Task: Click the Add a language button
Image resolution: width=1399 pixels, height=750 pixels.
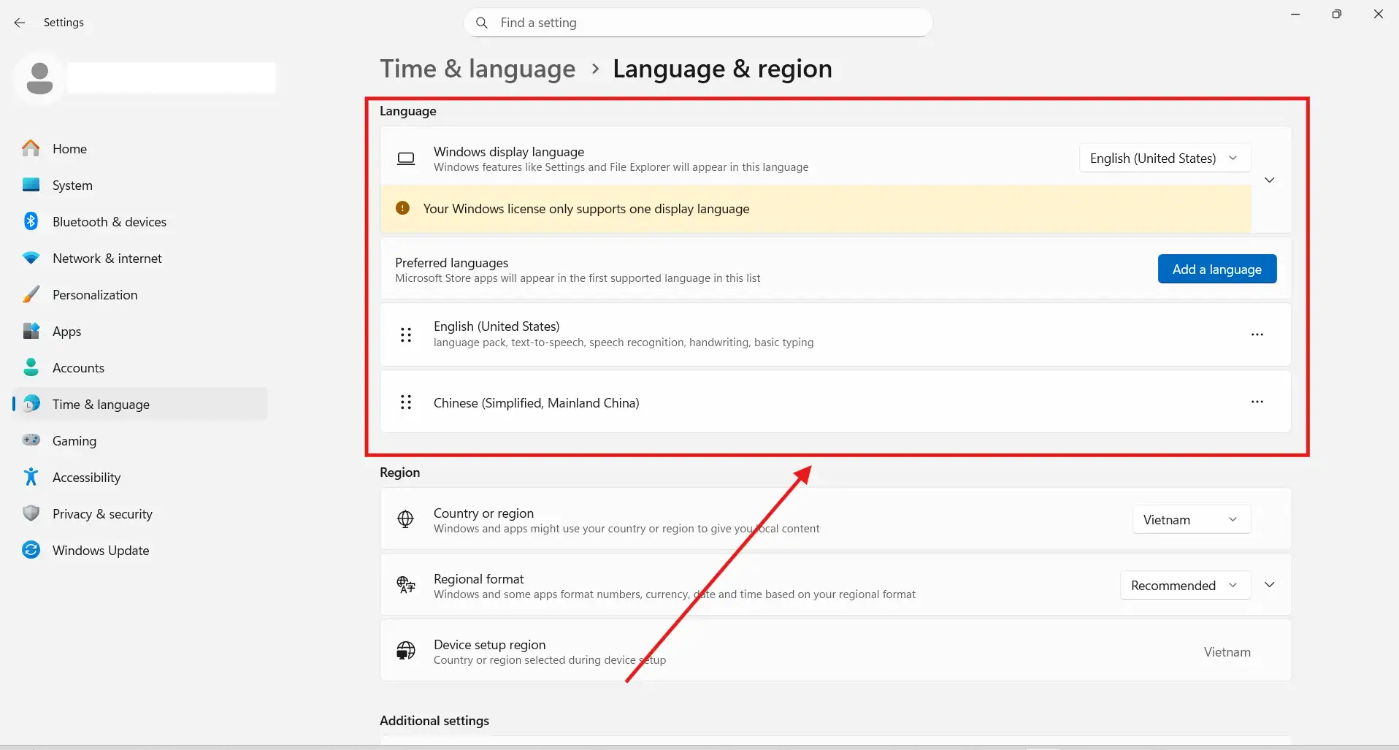Action: tap(1216, 269)
